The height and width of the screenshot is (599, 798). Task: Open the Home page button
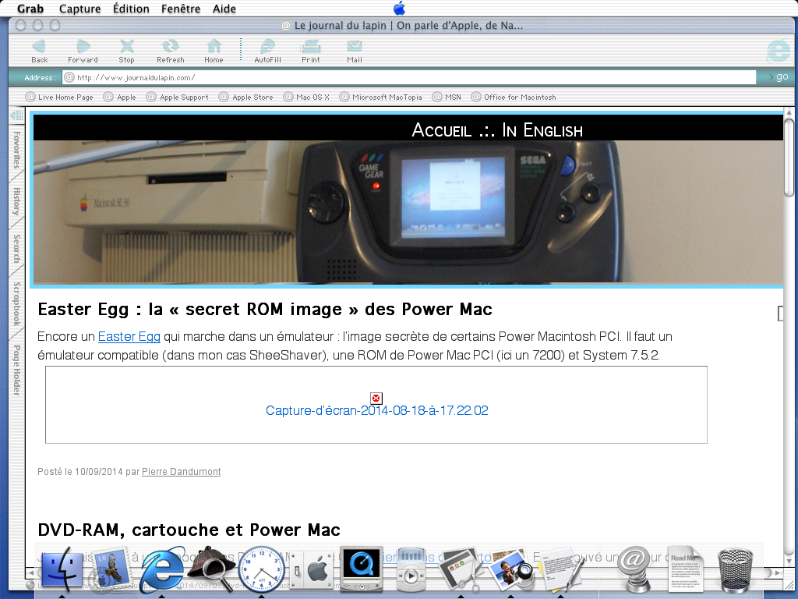(x=214, y=51)
